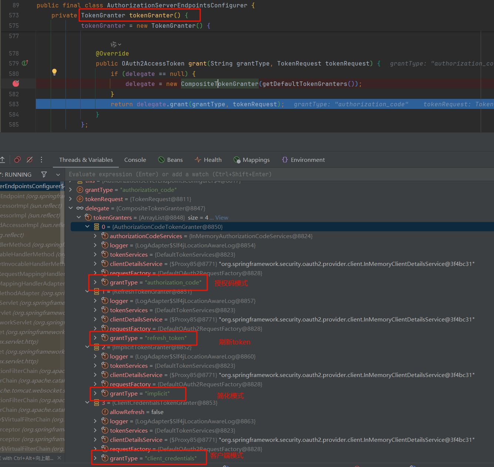Toggle breakpoint on line 581
This screenshot has width=494, height=467.
point(16,83)
